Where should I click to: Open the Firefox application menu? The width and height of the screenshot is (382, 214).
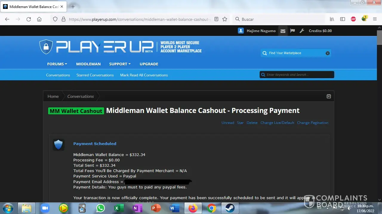point(375,19)
